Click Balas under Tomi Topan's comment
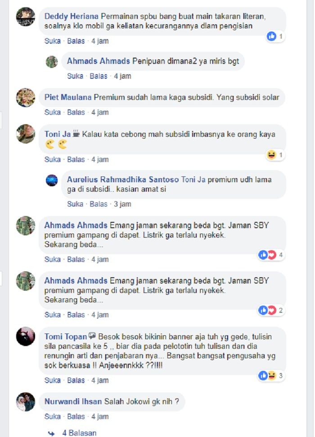Screen dimensions: 315x437 76,380
